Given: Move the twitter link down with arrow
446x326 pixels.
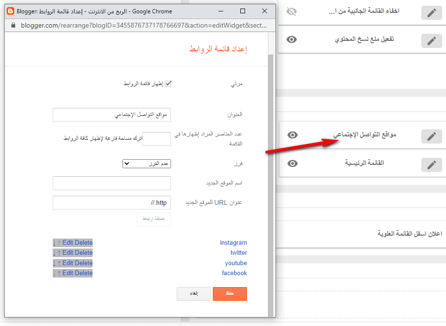Looking at the screenshot, I should [x=55, y=253].
